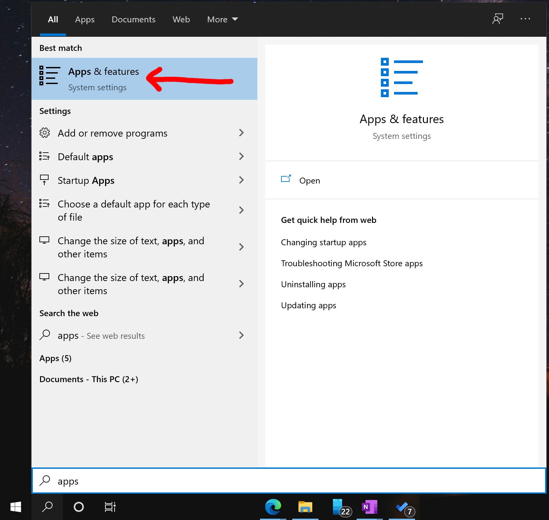Image resolution: width=549 pixels, height=520 pixels.
Task: Expand the Apps (5) results section
Action: [55, 358]
